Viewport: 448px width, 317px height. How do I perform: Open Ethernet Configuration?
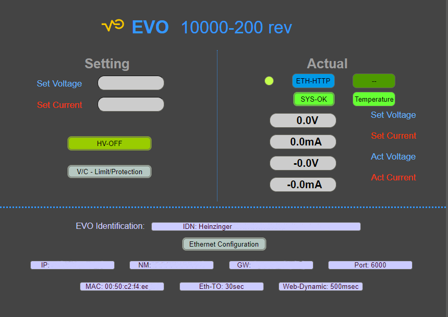pyautogui.click(x=224, y=244)
